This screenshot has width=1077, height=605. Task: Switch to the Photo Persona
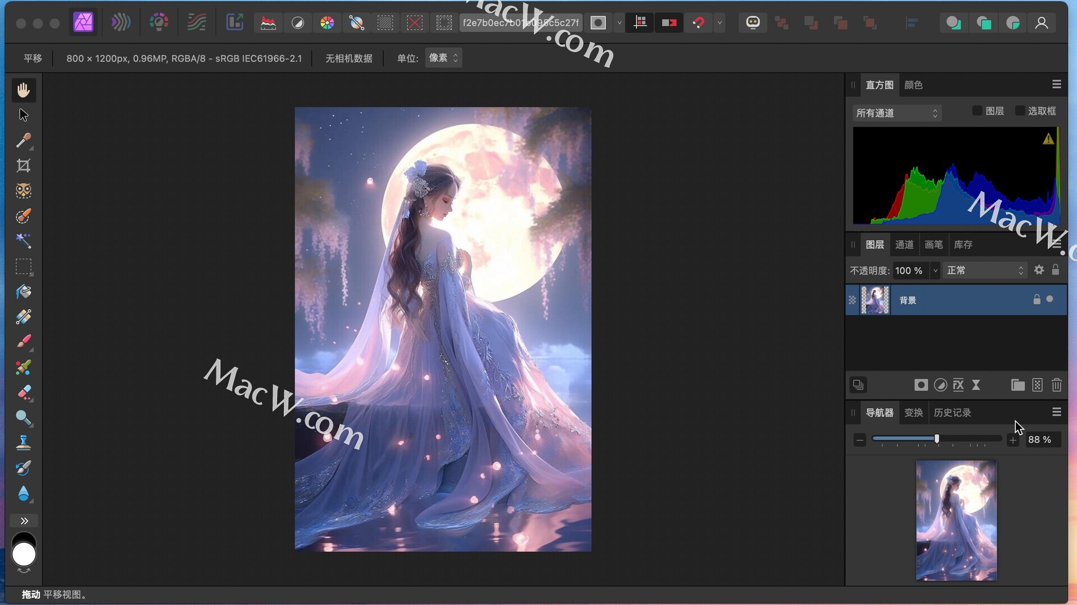[x=84, y=22]
